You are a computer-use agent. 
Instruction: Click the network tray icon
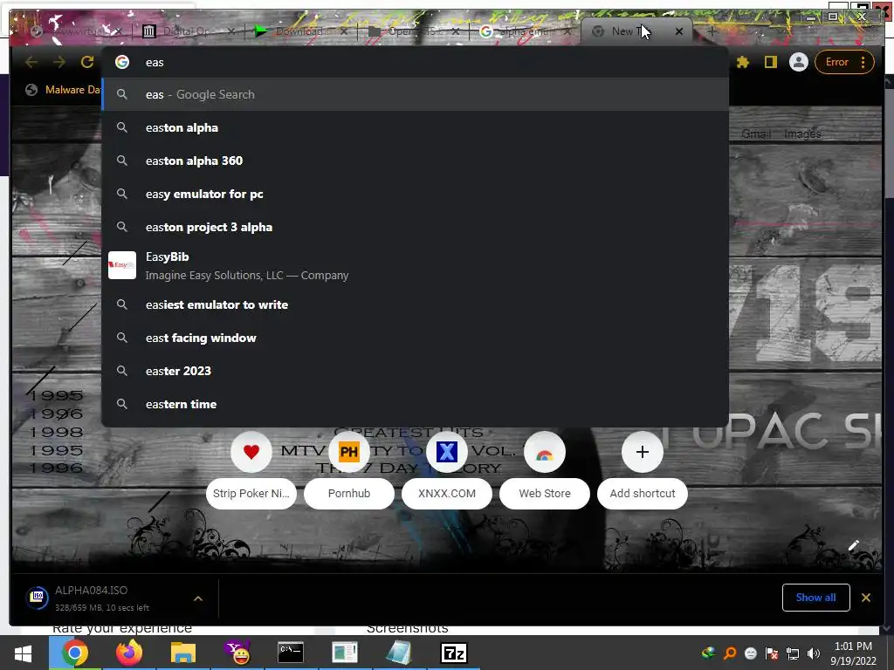(x=793, y=653)
